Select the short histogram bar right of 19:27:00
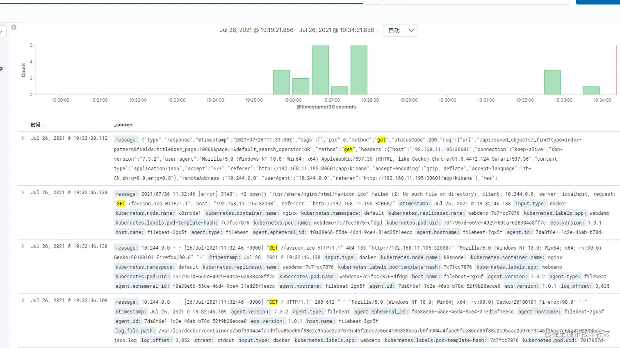The height and width of the screenshot is (348, 620). click(340, 91)
